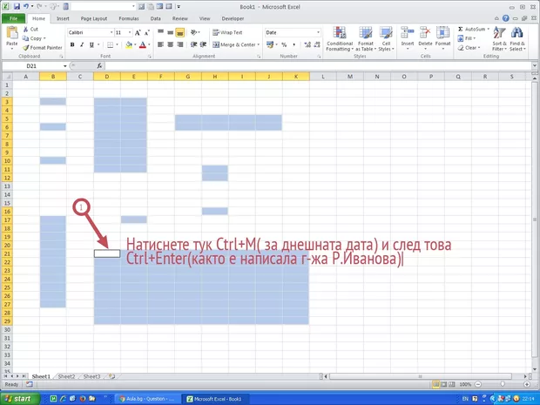Apply the red Font Color
Screen dimensions: 540x405
pos(143,44)
